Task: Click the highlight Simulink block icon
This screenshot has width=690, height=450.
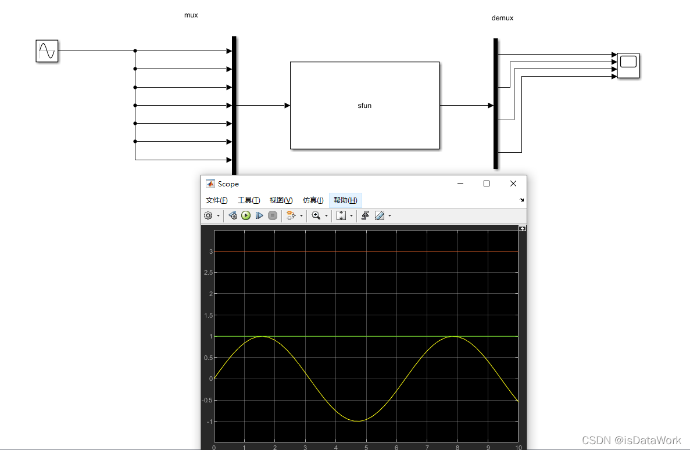Action: (291, 215)
